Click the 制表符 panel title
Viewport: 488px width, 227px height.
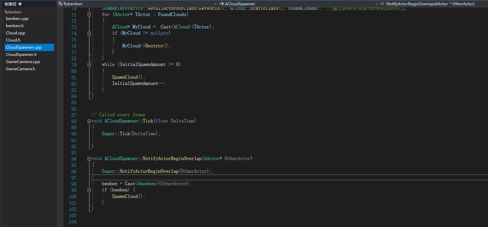(10, 4)
